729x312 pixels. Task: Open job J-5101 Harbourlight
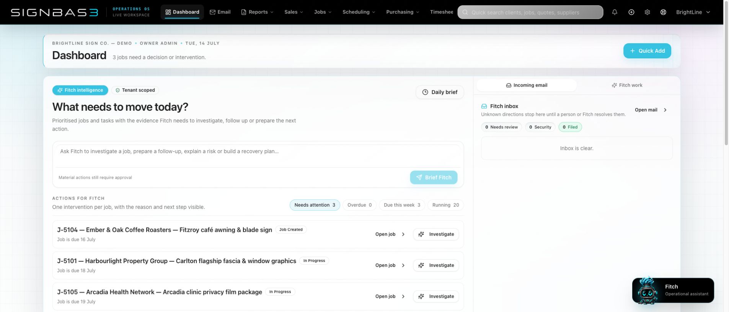390,265
